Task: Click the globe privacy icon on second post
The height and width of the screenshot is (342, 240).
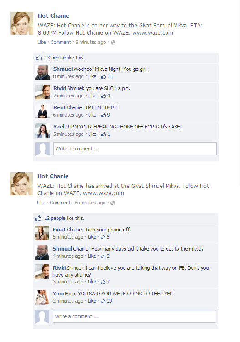Action: 113,203
